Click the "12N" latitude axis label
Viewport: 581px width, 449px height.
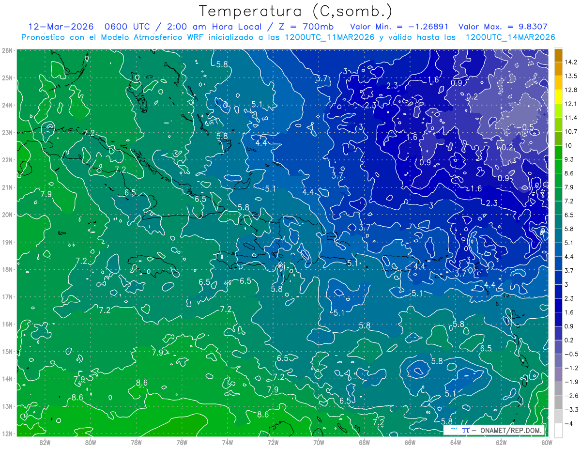click(x=7, y=434)
